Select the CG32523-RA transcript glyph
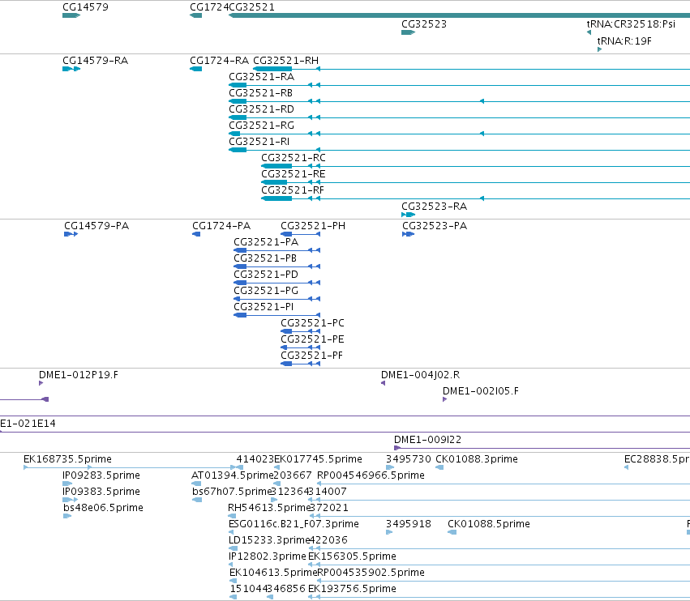Viewport: 690px width, 601px height. click(x=409, y=215)
